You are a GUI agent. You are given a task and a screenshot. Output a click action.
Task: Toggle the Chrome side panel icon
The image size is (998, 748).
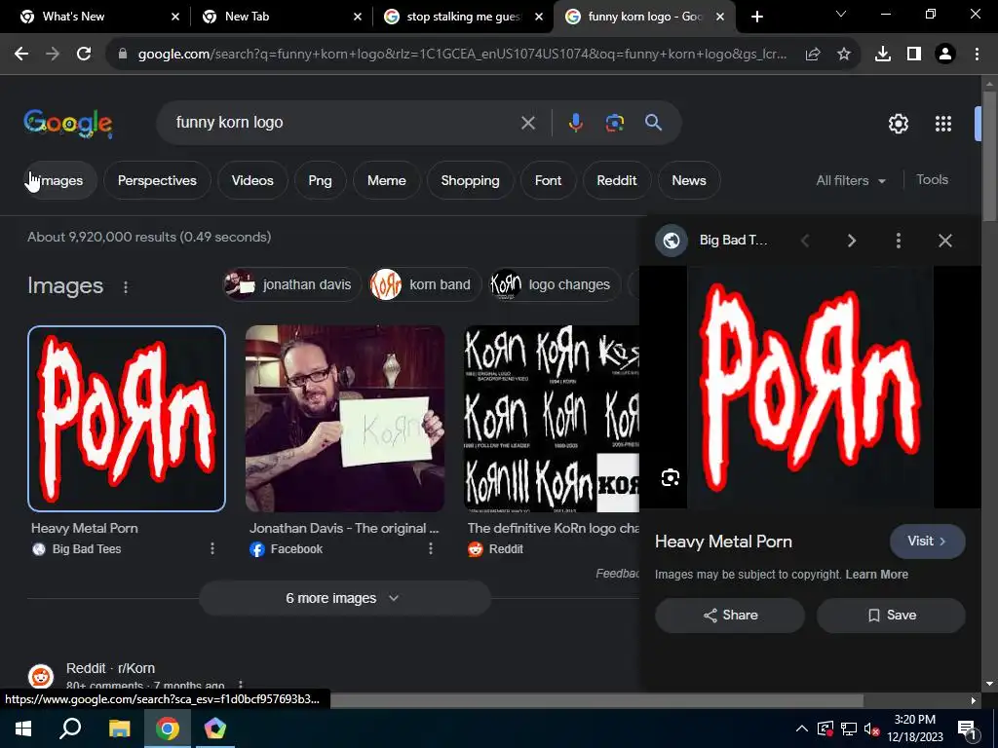pos(914,55)
